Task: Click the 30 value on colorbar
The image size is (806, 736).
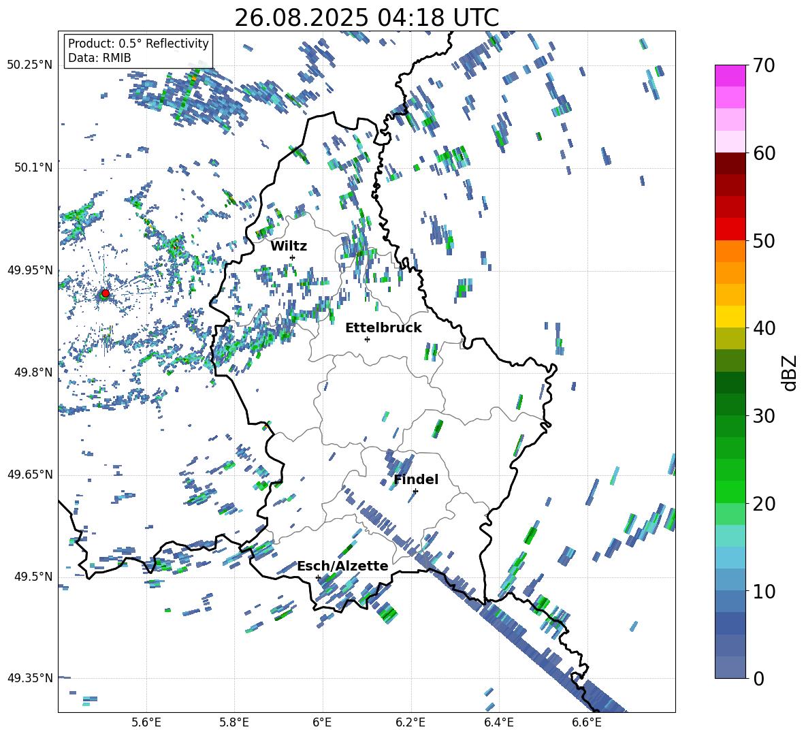Action: point(764,415)
